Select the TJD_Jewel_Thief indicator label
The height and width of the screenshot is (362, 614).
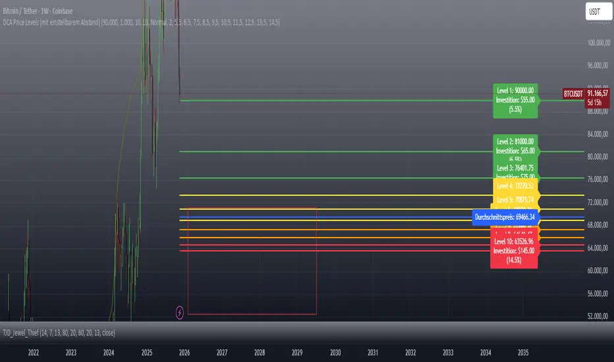click(x=59, y=332)
